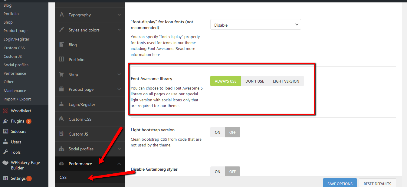Screen dimensions: 407x187
Task: Set Light bootstrap version to OFF
Action: (x=232, y=132)
